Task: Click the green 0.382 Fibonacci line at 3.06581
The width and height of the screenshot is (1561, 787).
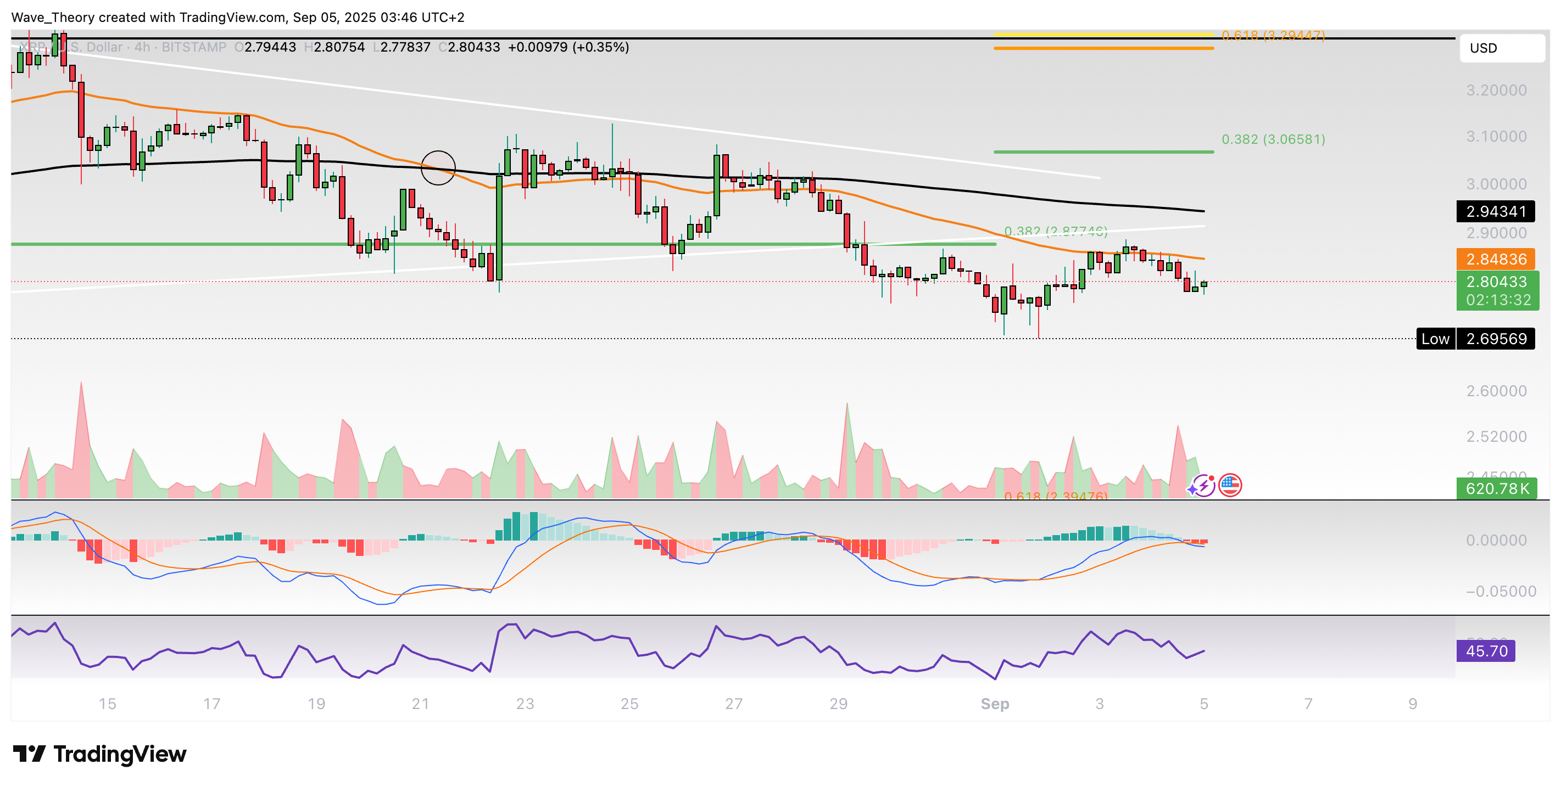Action: pyautogui.click(x=1103, y=152)
